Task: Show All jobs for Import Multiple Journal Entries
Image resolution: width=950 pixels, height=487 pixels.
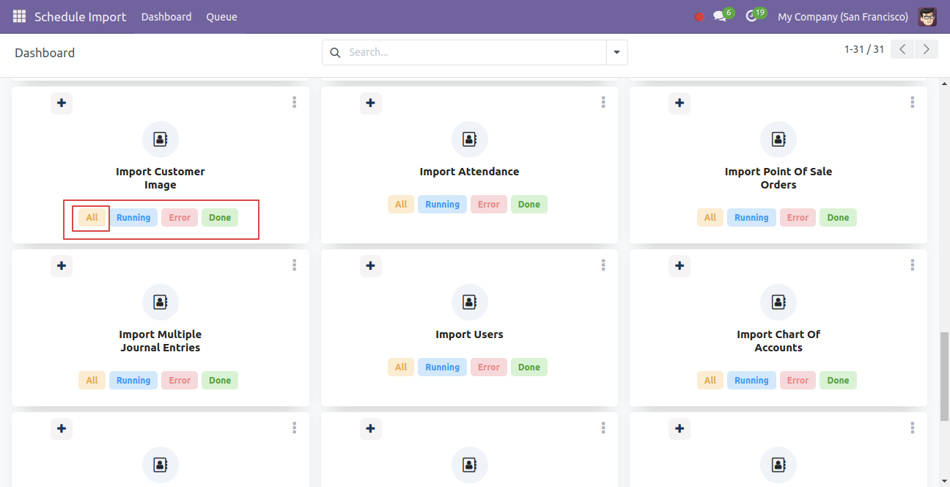Action: pyautogui.click(x=92, y=381)
